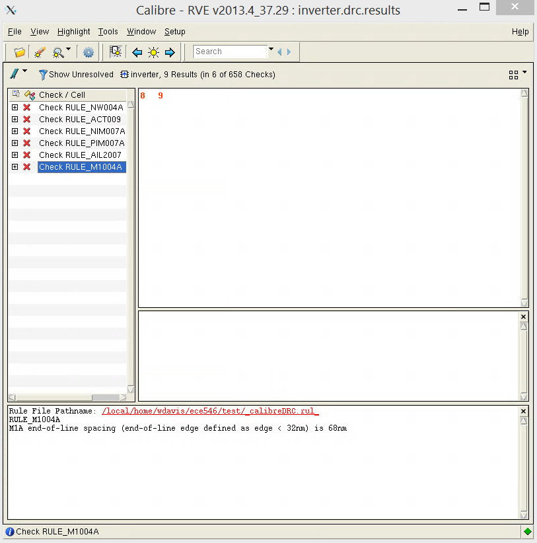The height and width of the screenshot is (543, 537).
Task: Select Check RULE_AIL2007 in the tree
Action: pyautogui.click(x=80, y=155)
